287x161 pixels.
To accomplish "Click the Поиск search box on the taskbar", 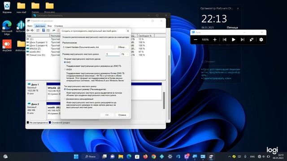I will point(91,157).
